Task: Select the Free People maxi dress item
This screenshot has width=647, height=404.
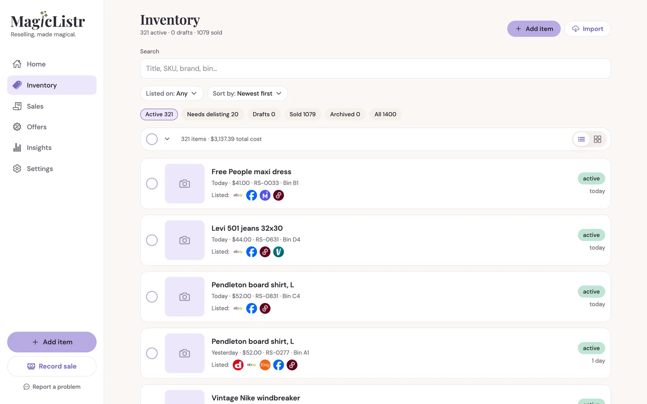Action: 152,184
